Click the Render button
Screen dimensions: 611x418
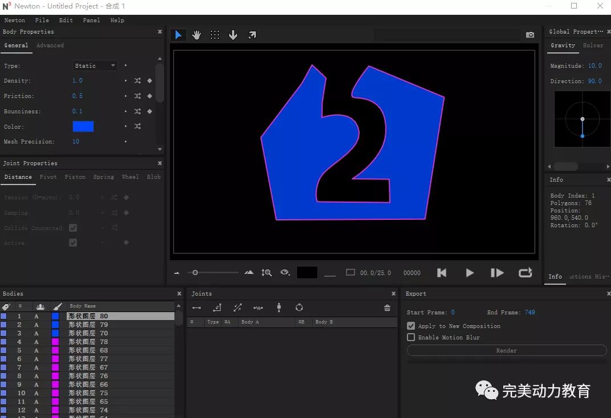coord(506,351)
